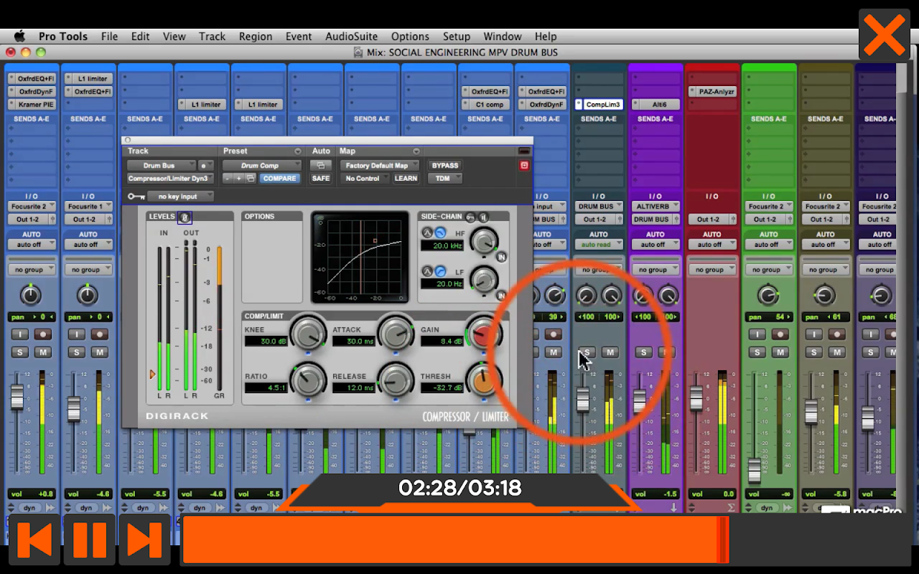Open the File menu
919x574 pixels.
click(x=109, y=36)
